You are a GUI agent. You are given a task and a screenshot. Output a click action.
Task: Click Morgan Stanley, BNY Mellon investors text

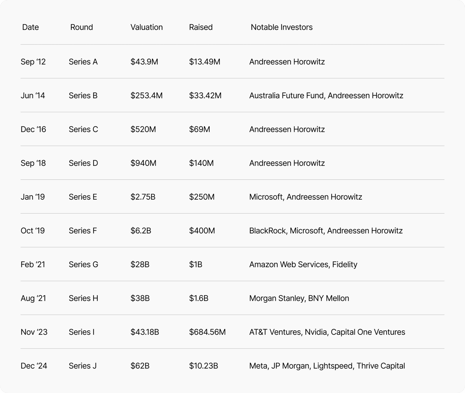click(299, 298)
